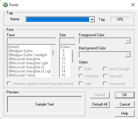Screen dimensions: 138x119
Task: Select @Microsoft JhengHei UI font face
Action: click(x=29, y=67)
